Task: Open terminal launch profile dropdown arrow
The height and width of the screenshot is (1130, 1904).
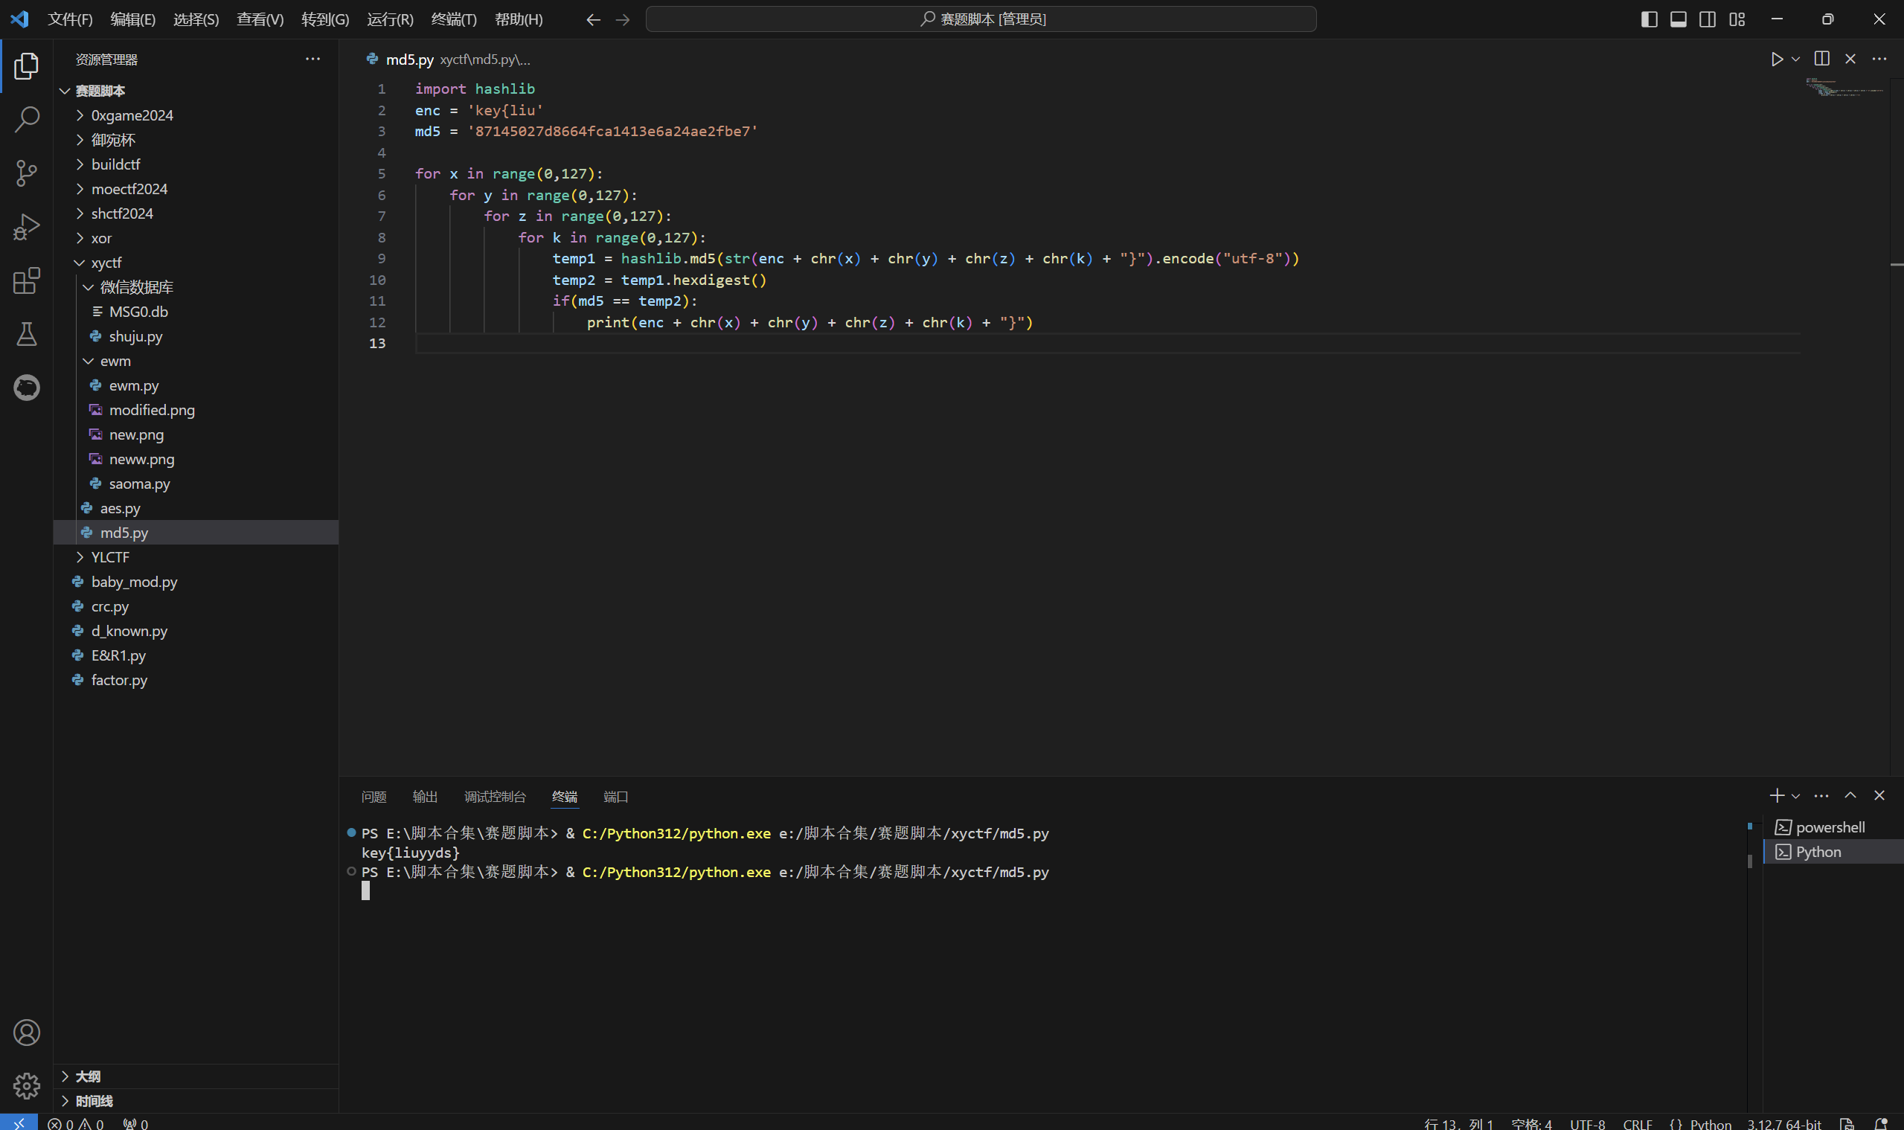Action: click(x=1796, y=797)
